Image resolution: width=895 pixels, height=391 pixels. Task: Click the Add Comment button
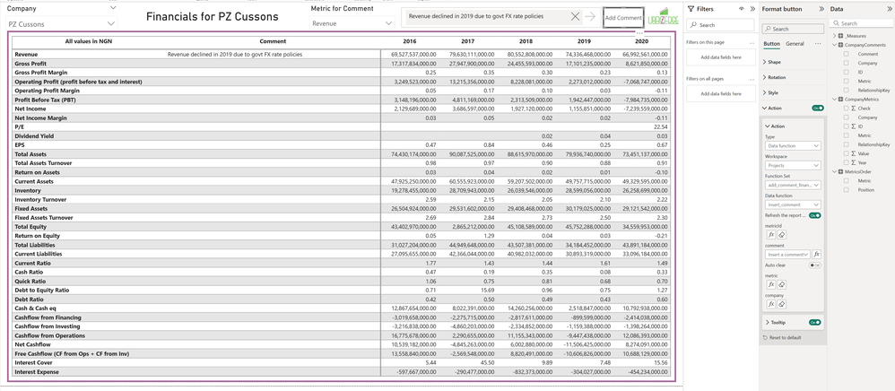[x=622, y=18]
